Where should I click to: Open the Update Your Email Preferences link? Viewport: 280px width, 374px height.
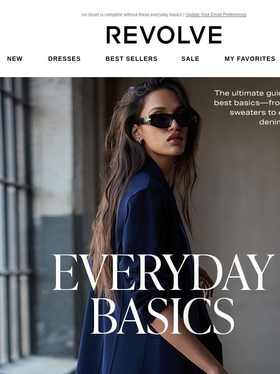(216, 14)
